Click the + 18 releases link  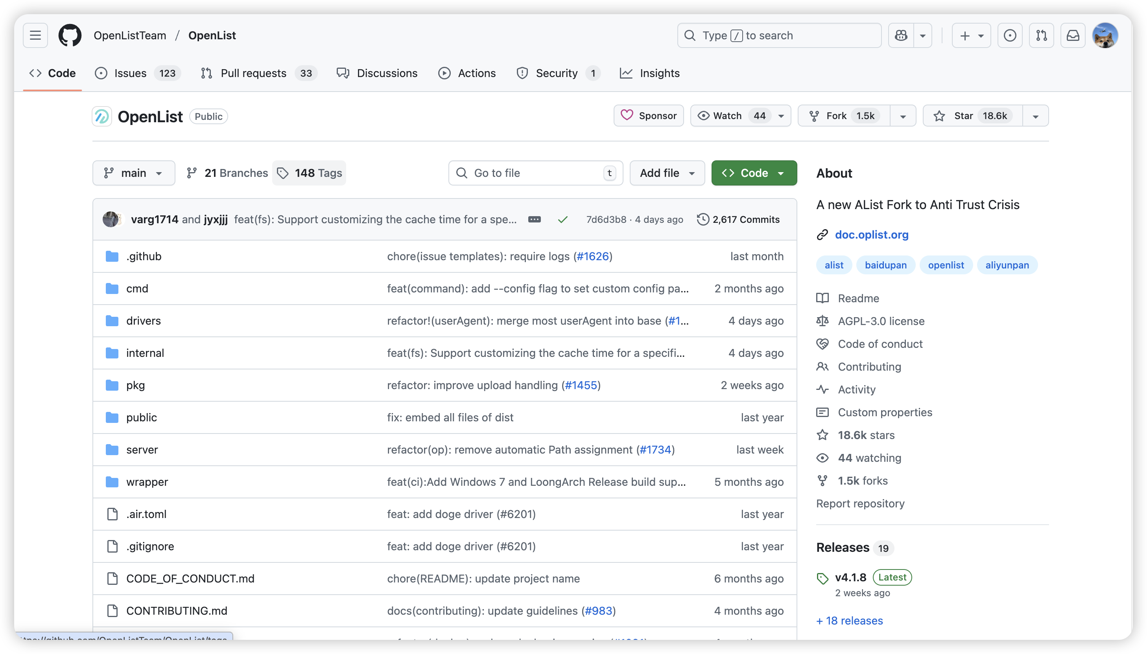pos(850,620)
